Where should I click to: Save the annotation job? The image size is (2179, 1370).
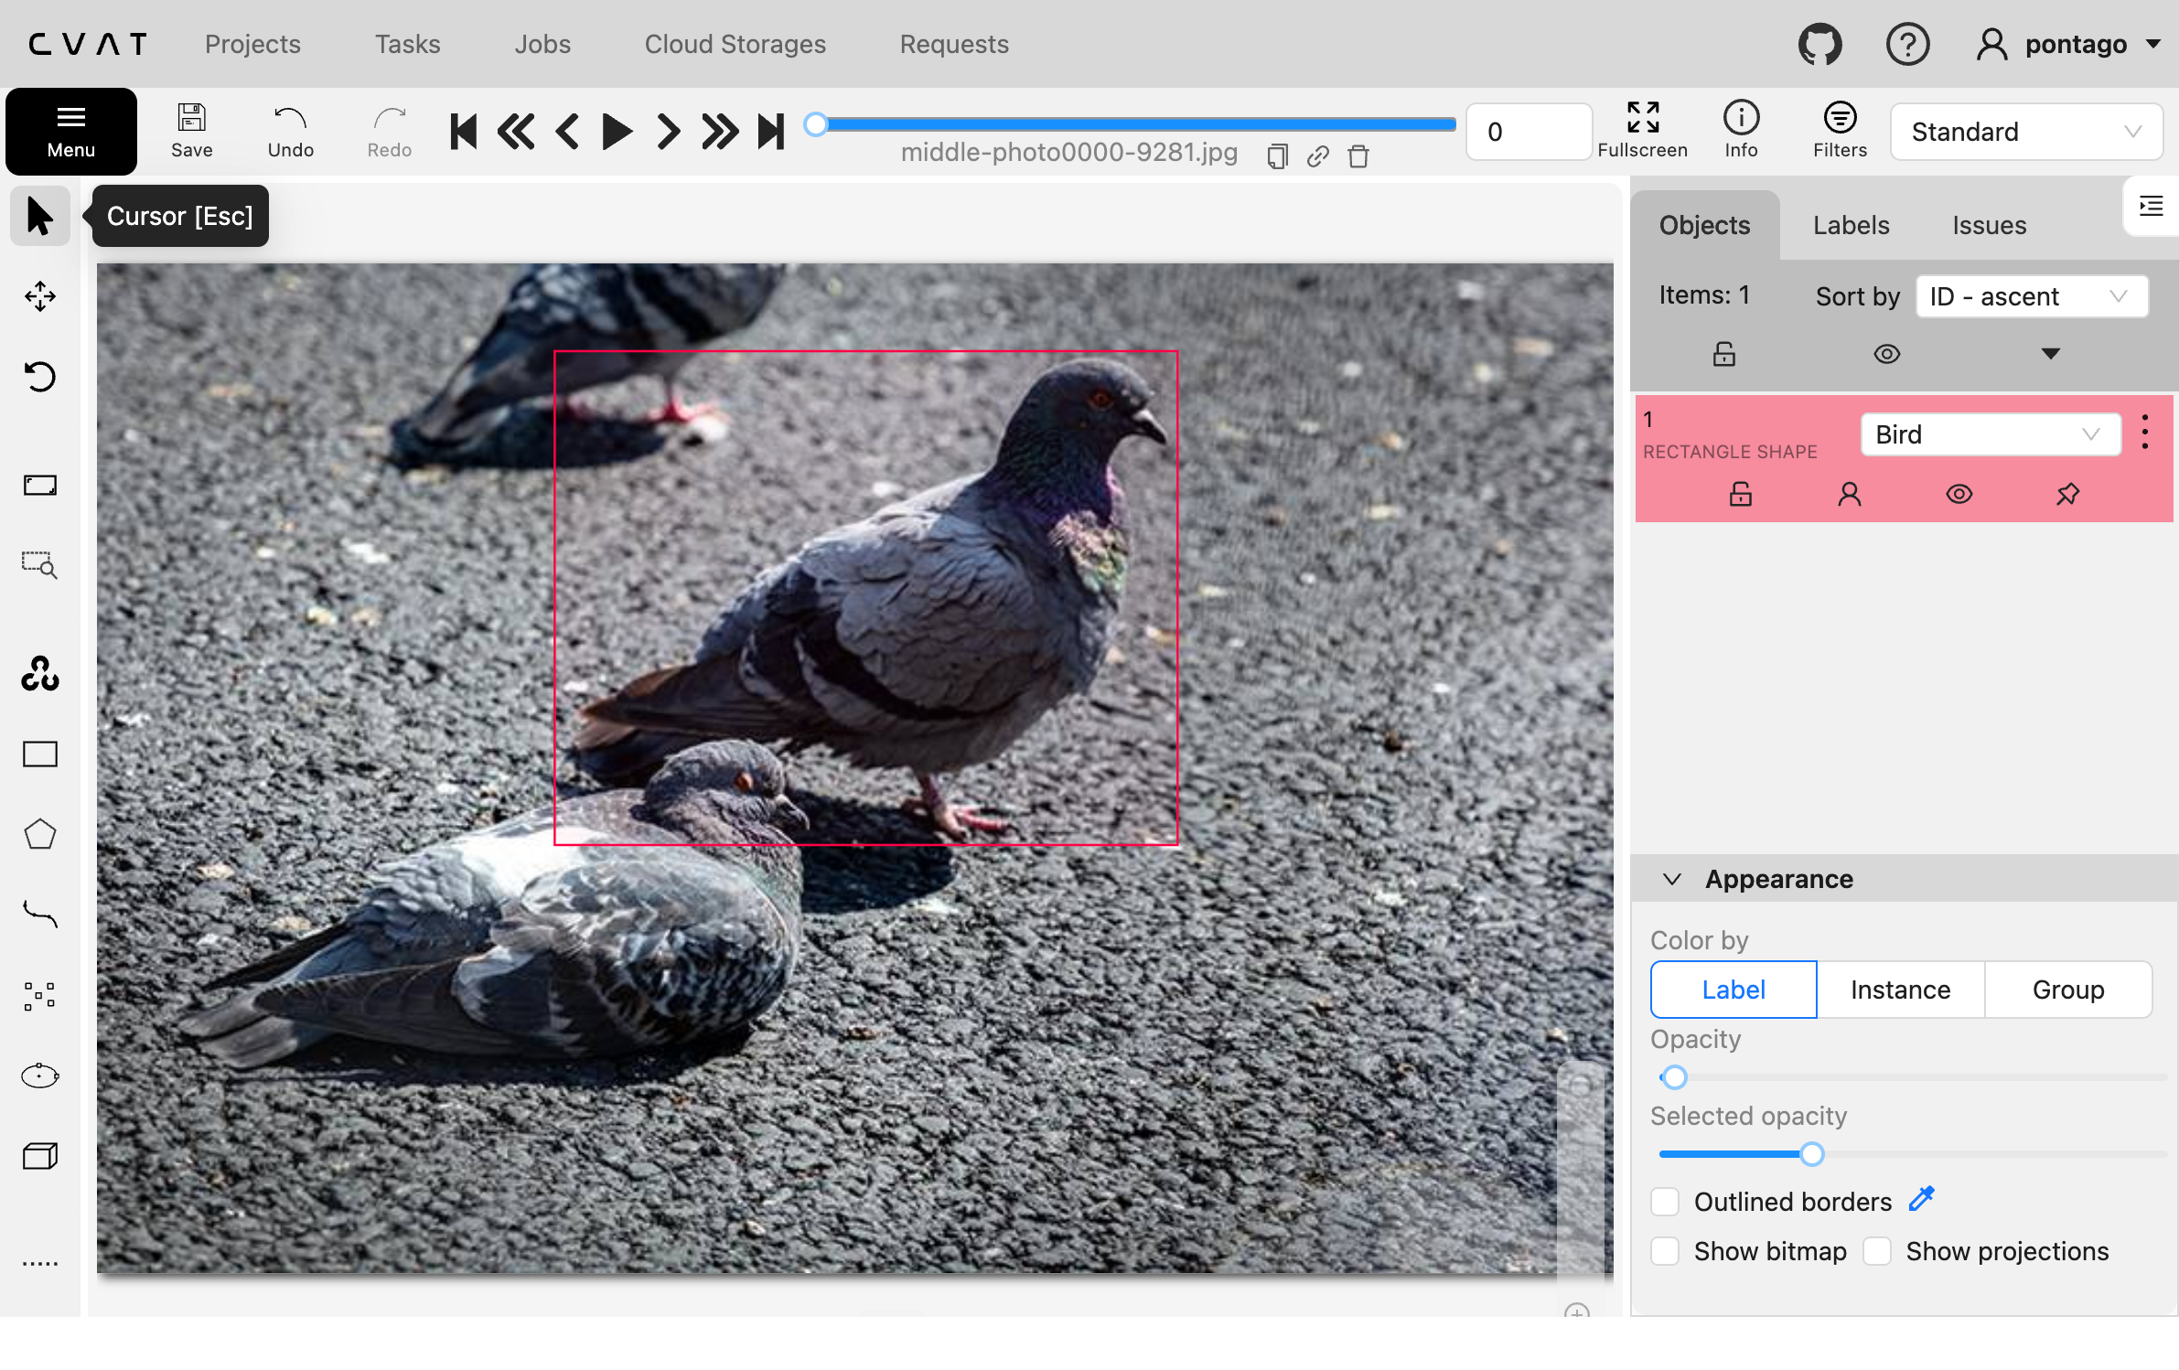point(191,131)
